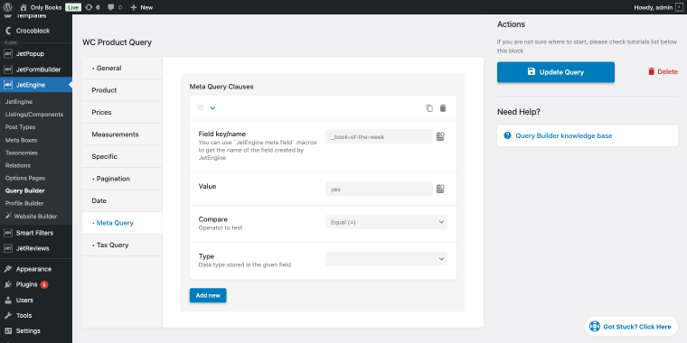
Task: Open the JetPopup icon
Action: coord(8,54)
